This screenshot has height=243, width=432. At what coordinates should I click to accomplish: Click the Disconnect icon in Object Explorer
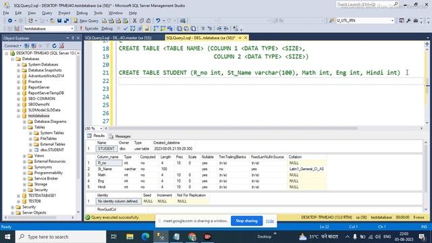click(x=34, y=46)
